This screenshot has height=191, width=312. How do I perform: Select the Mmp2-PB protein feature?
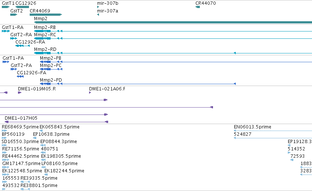pos(176,62)
